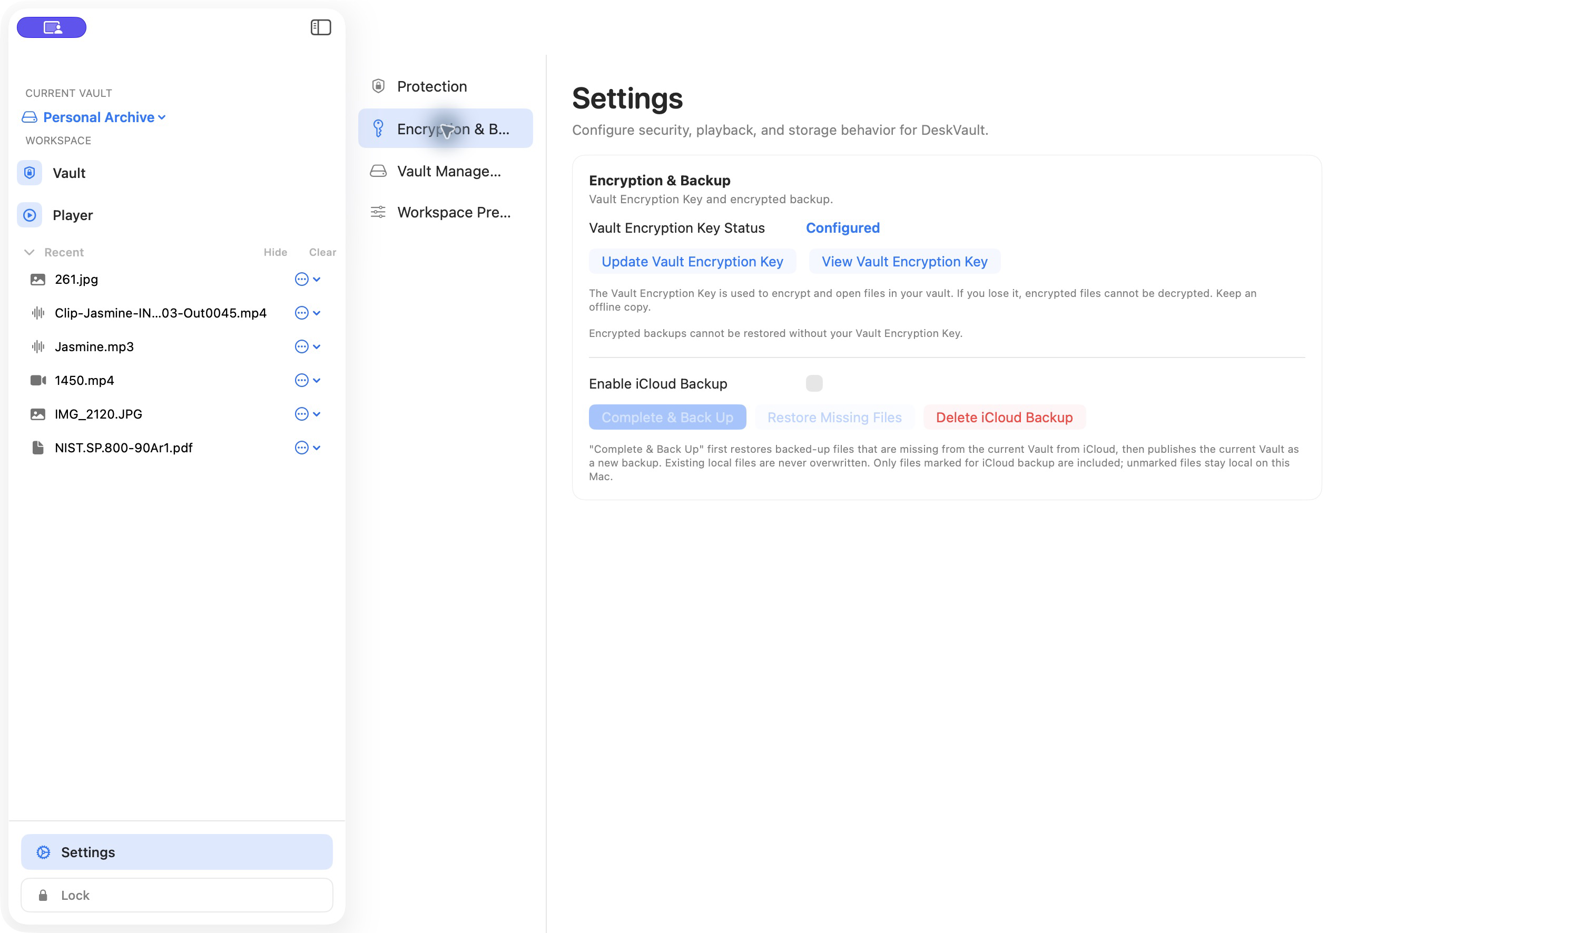Expand the chevron next to Clip-Jasmine mp4
Screen dimensions: 1593x933
(317, 313)
